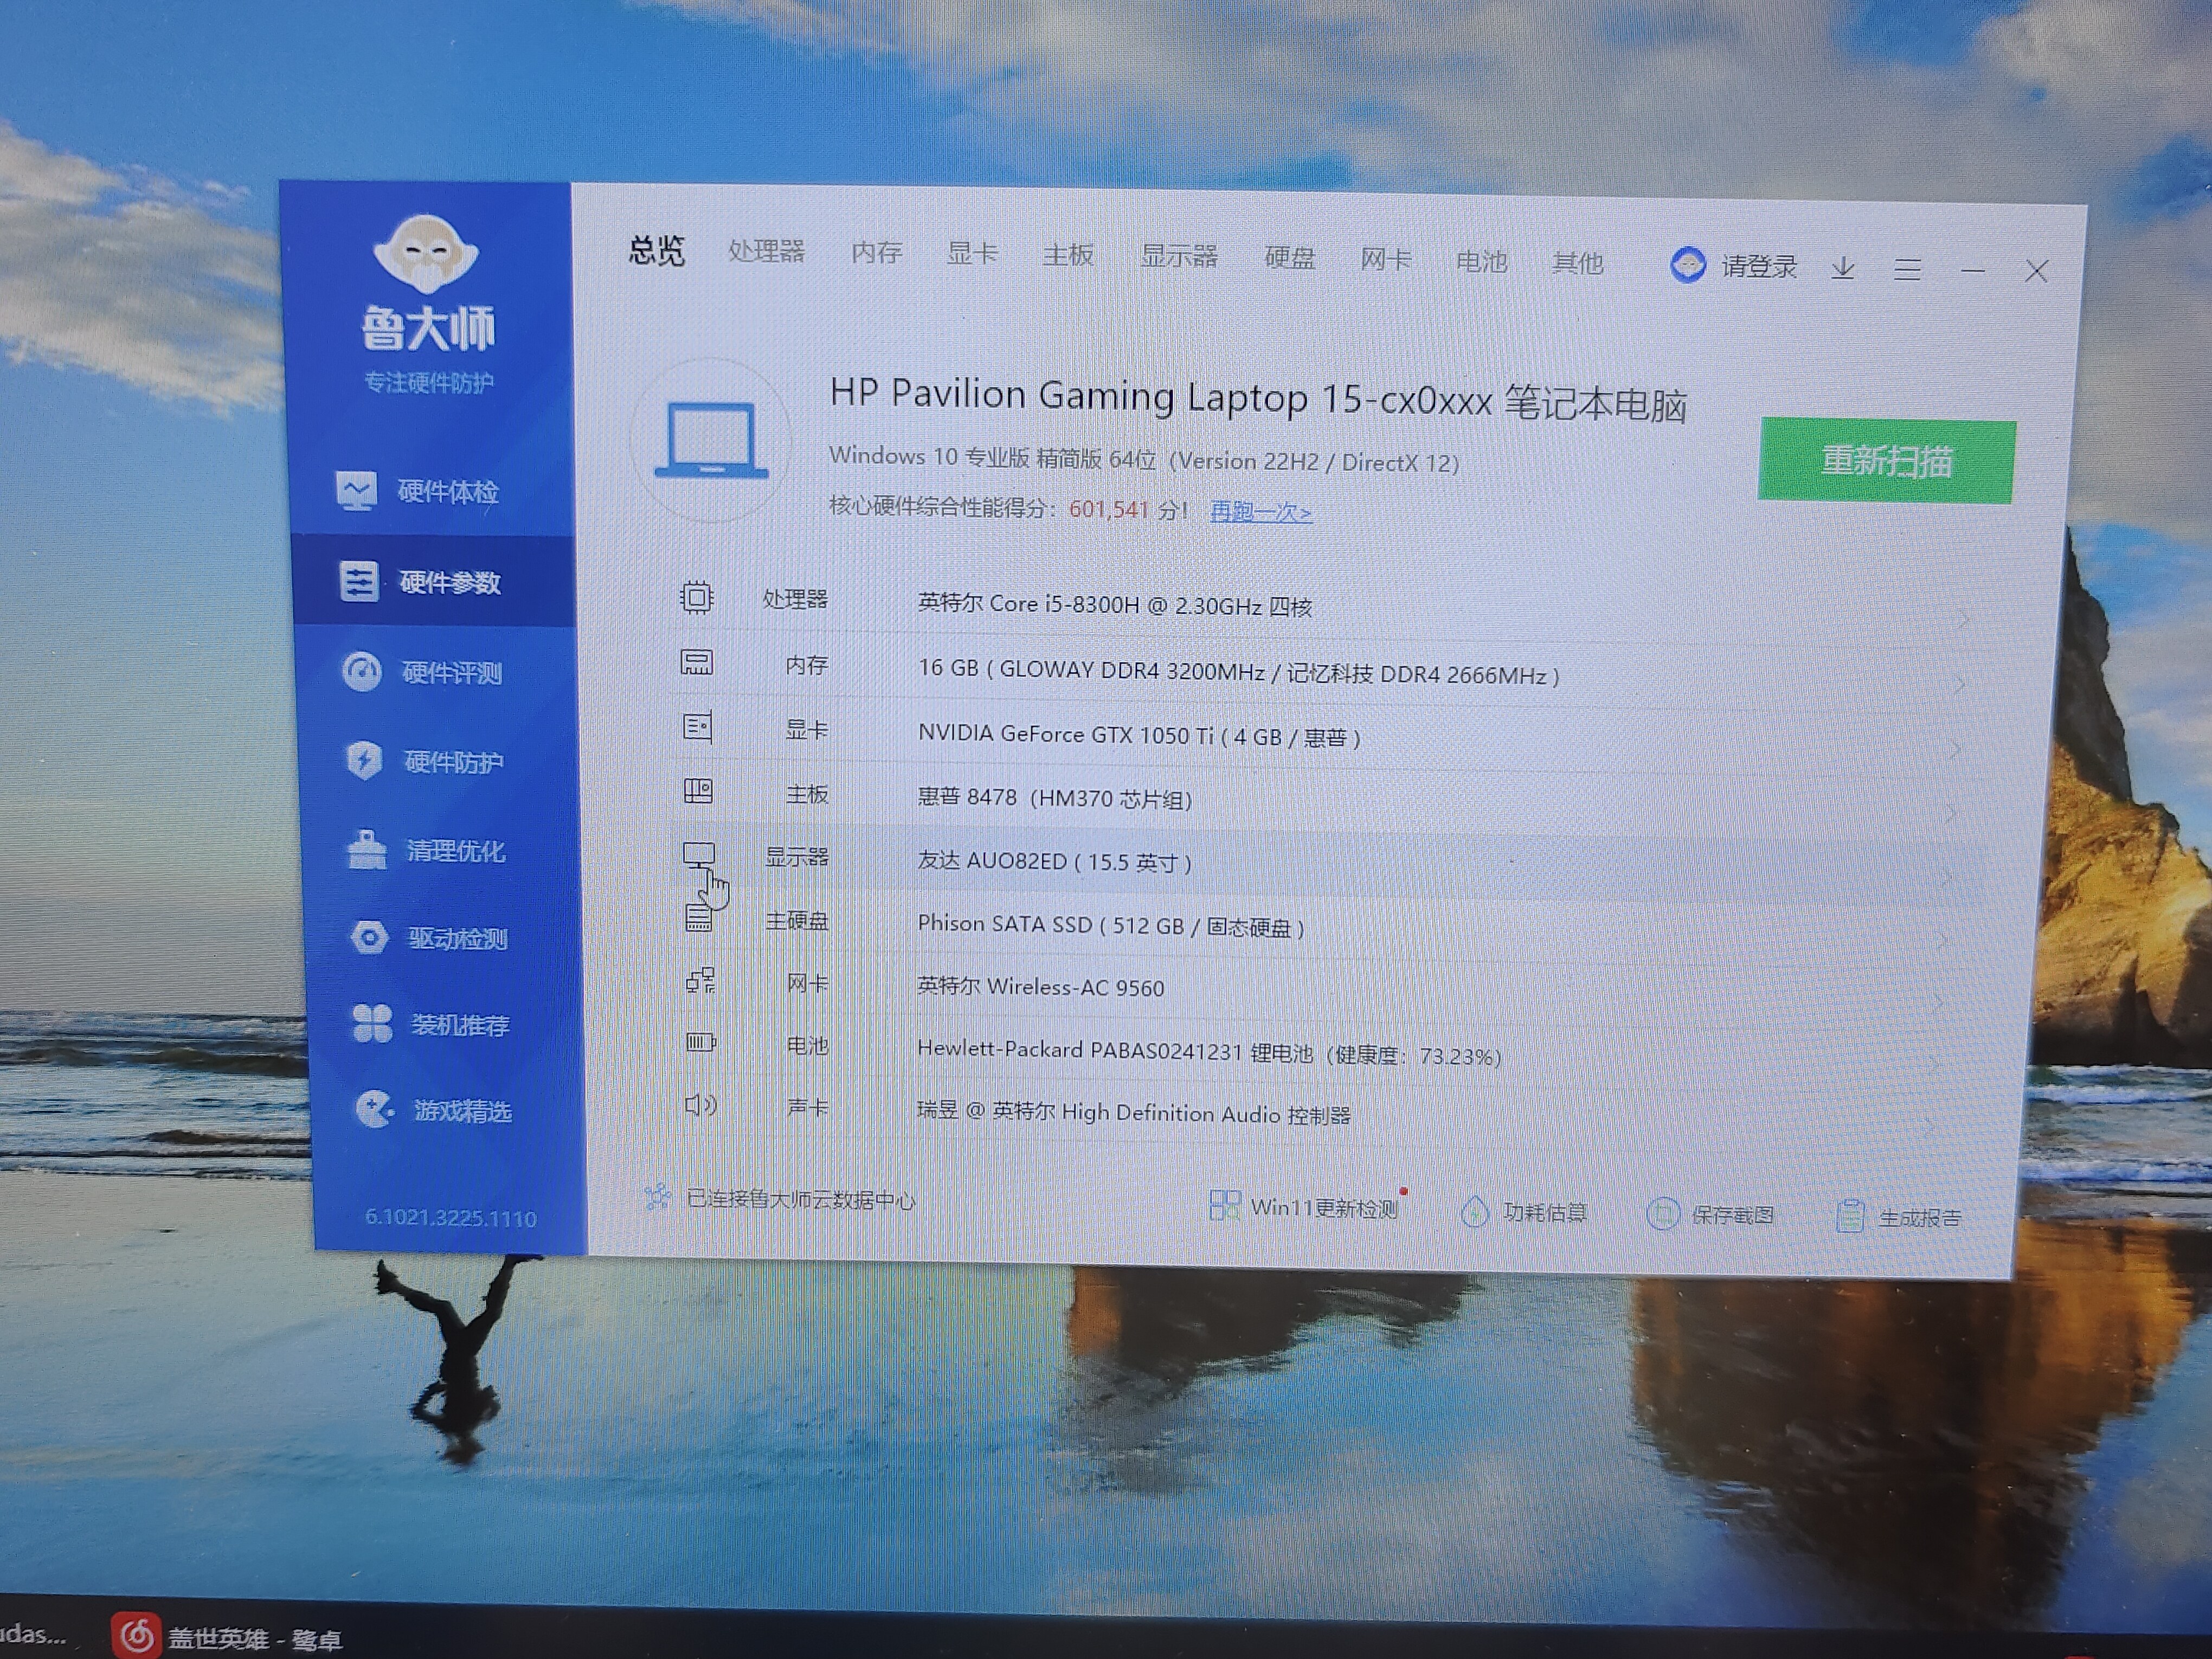Open the 装机推荐 four-leaf clover icon
The width and height of the screenshot is (2212, 1659).
point(372,1024)
